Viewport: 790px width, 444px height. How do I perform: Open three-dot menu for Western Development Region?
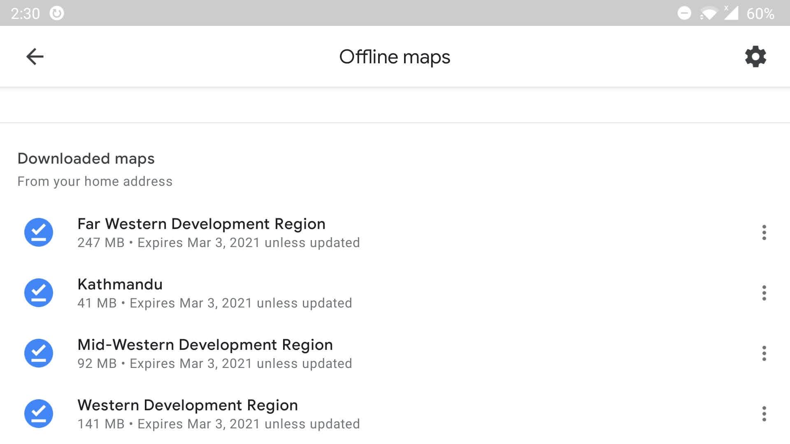pyautogui.click(x=764, y=414)
